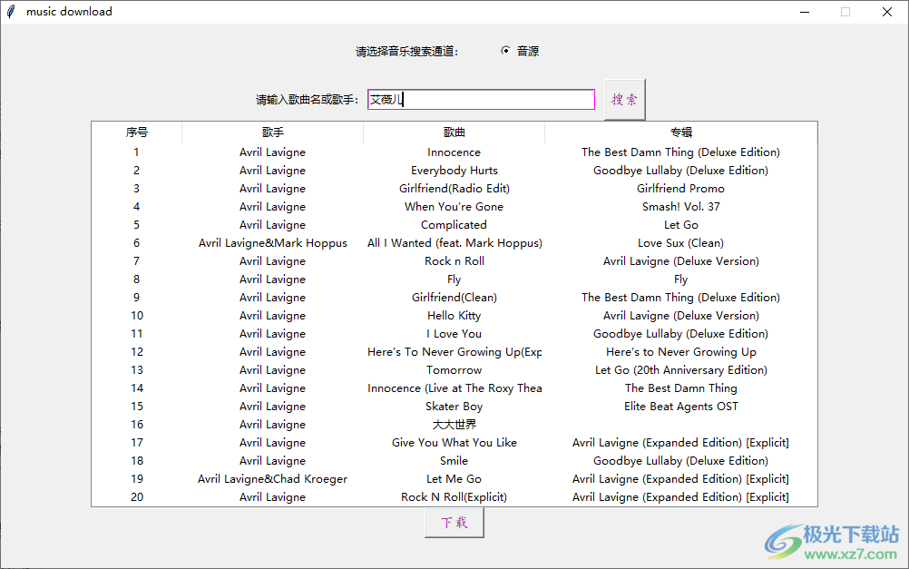Viewport: 909px width, 569px height.
Task: Select the song Let Me Go
Action: 454,479
